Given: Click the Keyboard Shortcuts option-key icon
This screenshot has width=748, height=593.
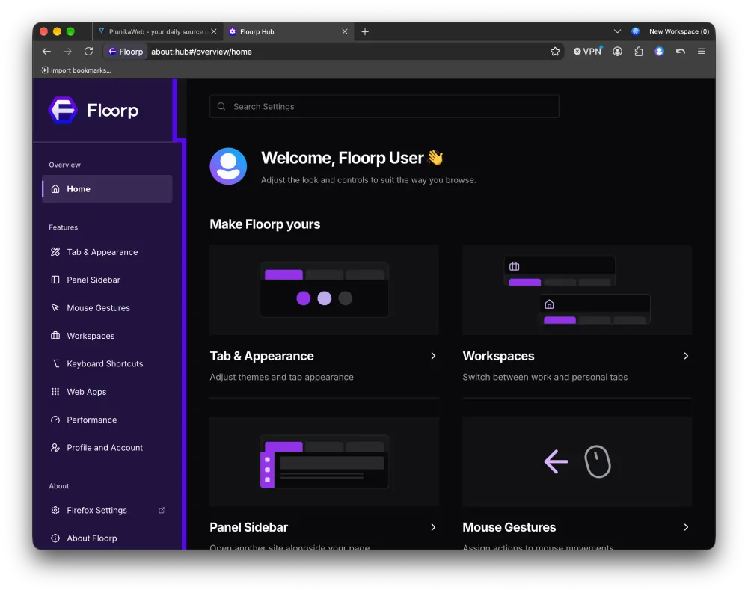Looking at the screenshot, I should 55,363.
